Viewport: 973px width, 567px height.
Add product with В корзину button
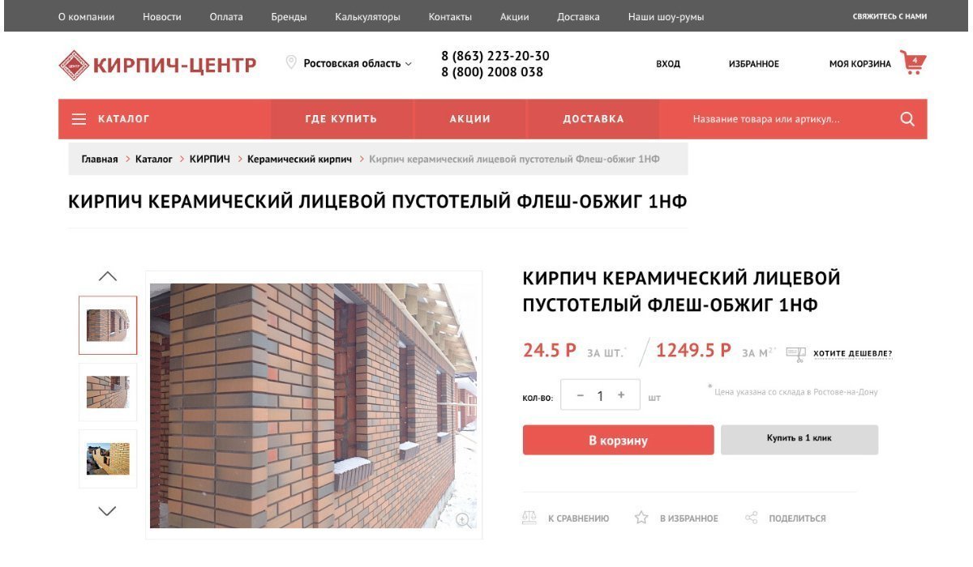[x=618, y=440]
